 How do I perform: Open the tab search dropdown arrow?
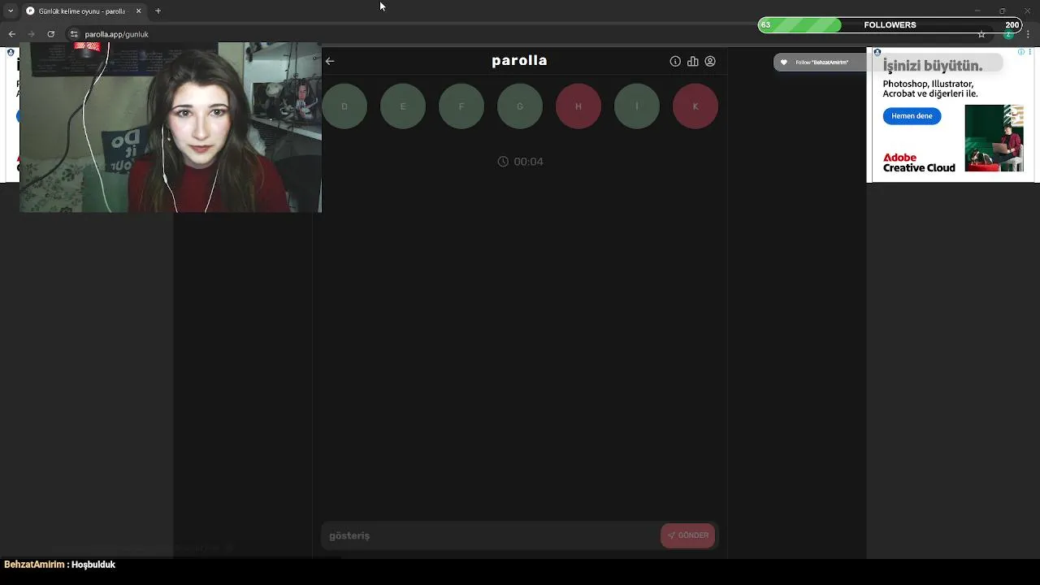click(x=11, y=11)
